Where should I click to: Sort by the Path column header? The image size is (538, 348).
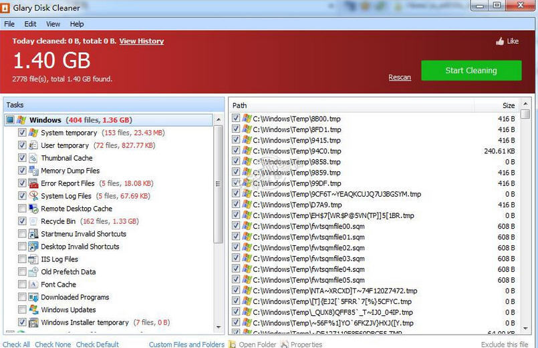(352, 105)
